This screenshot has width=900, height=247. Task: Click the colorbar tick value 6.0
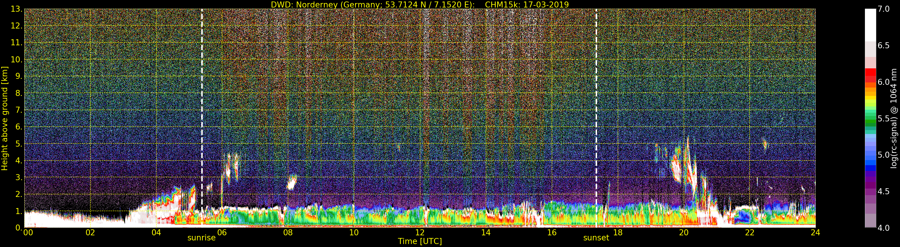pyautogui.click(x=884, y=82)
